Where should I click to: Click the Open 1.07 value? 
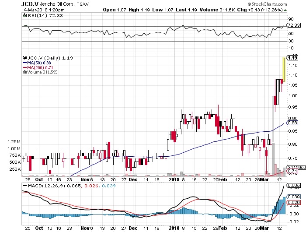[x=115, y=10]
